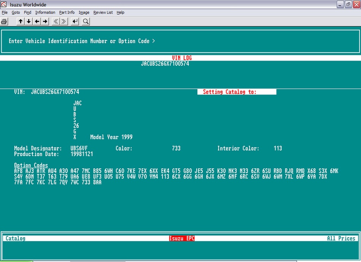Open the Part Info menu
The width and height of the screenshot is (361, 262).
[x=67, y=13]
